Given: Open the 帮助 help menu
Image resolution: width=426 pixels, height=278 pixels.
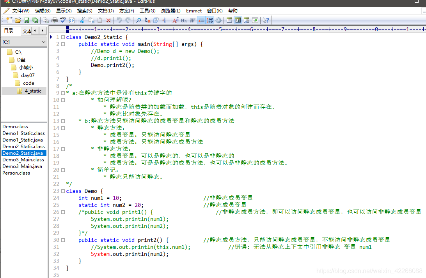Looking at the screenshot, I should [233, 11].
